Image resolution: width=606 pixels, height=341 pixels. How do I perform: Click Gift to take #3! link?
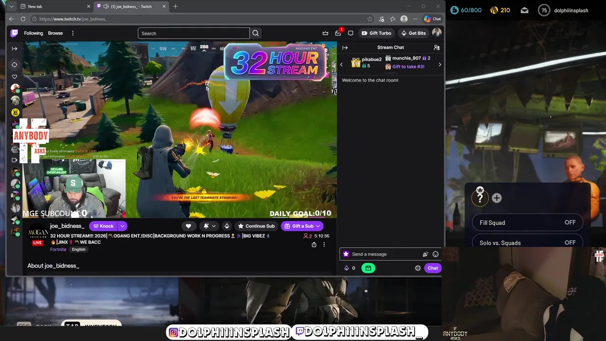pyautogui.click(x=408, y=67)
